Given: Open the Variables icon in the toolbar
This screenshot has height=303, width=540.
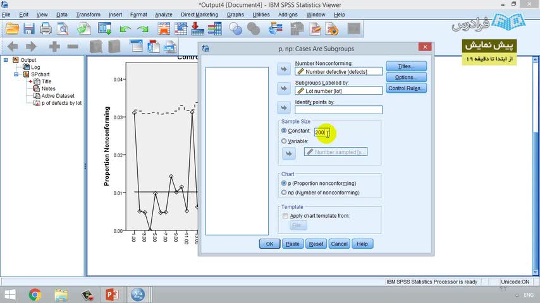Looking at the screenshot, I should point(214,28).
